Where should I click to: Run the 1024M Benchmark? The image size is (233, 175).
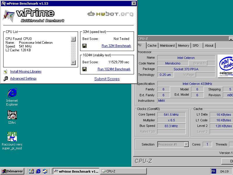coord(114,69)
